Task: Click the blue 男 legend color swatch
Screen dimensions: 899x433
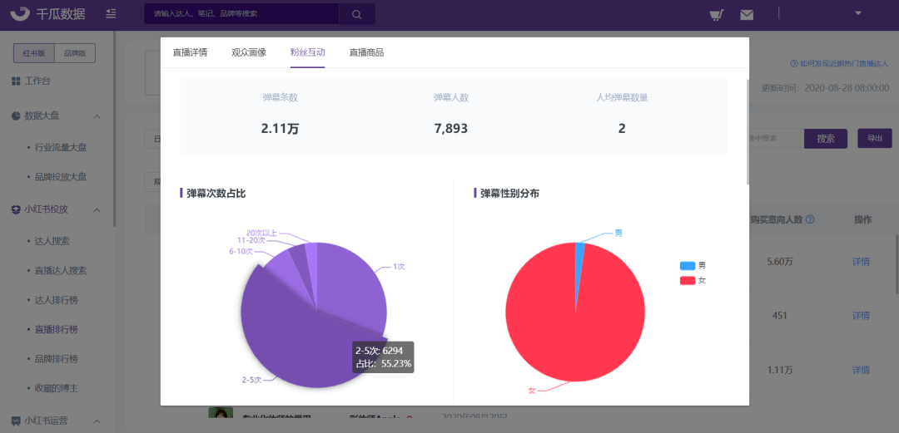Action: 687,266
